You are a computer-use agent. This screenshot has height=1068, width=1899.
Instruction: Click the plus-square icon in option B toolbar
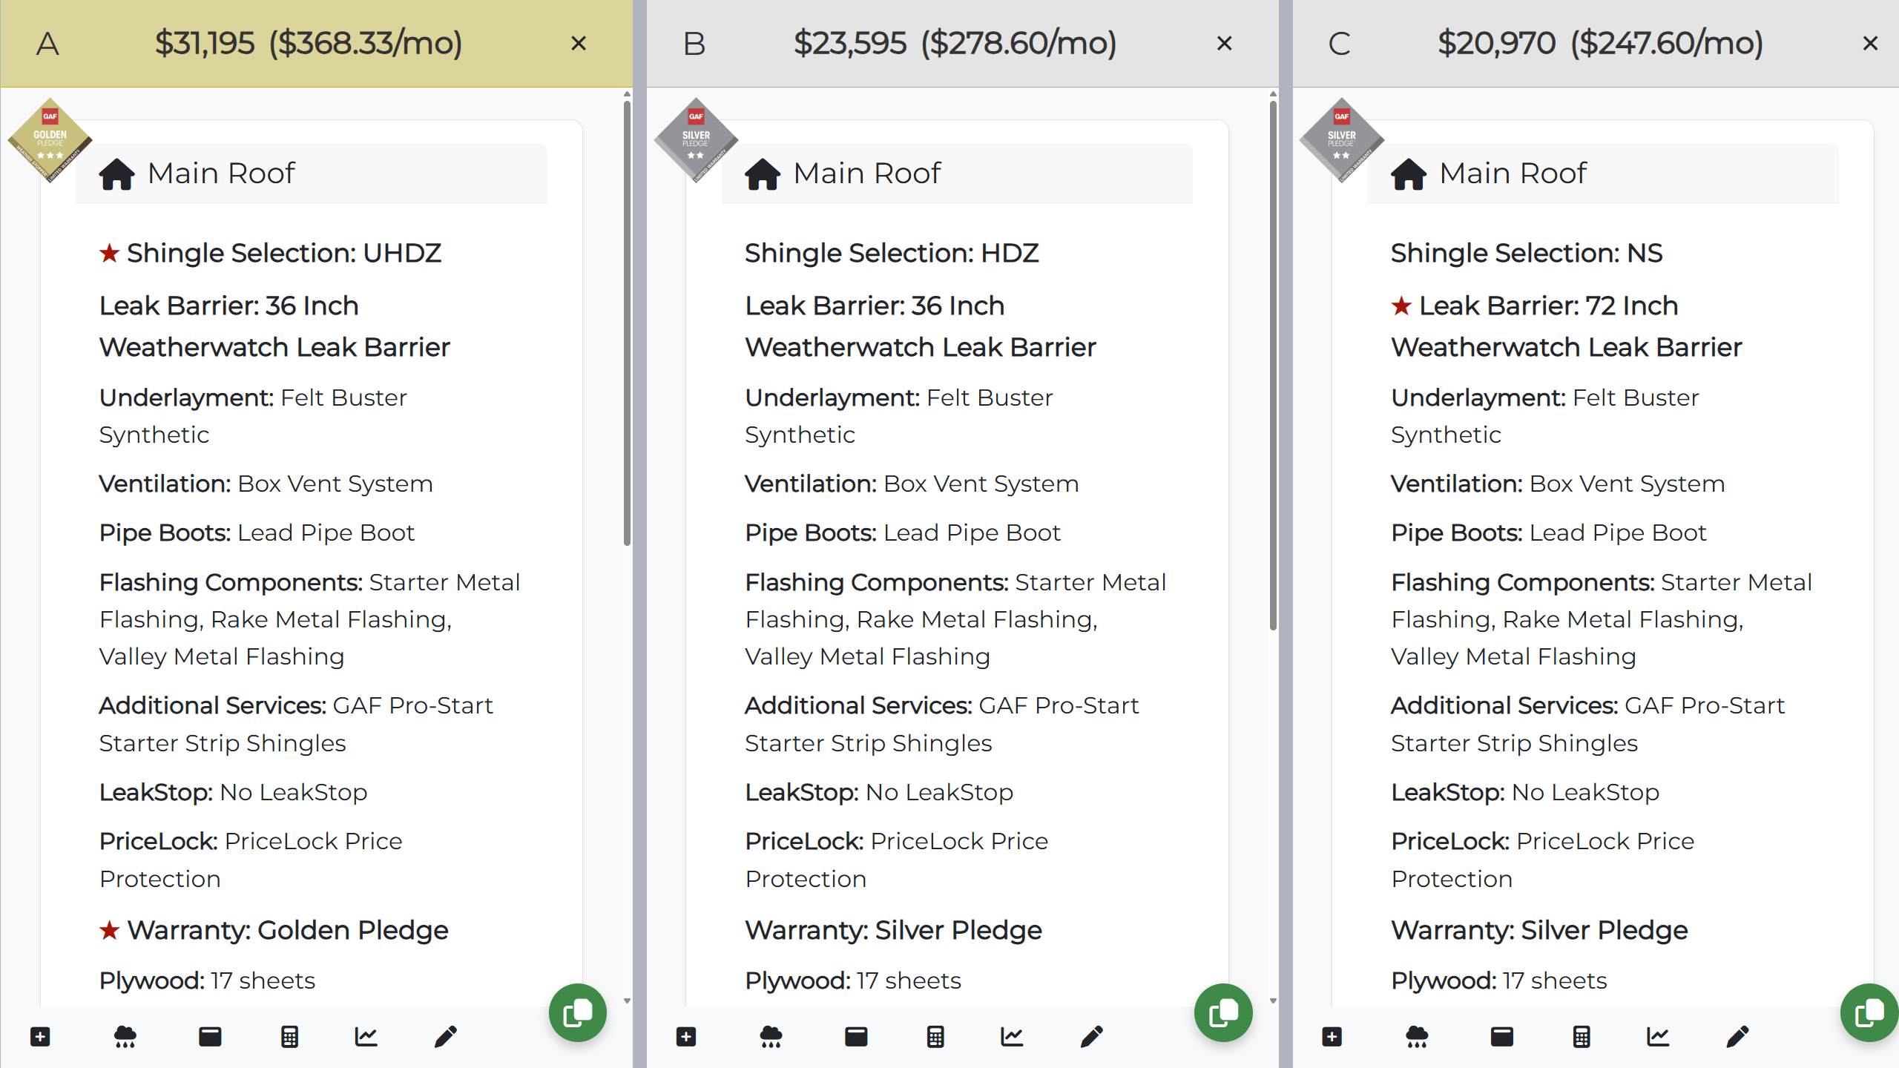click(x=686, y=1036)
